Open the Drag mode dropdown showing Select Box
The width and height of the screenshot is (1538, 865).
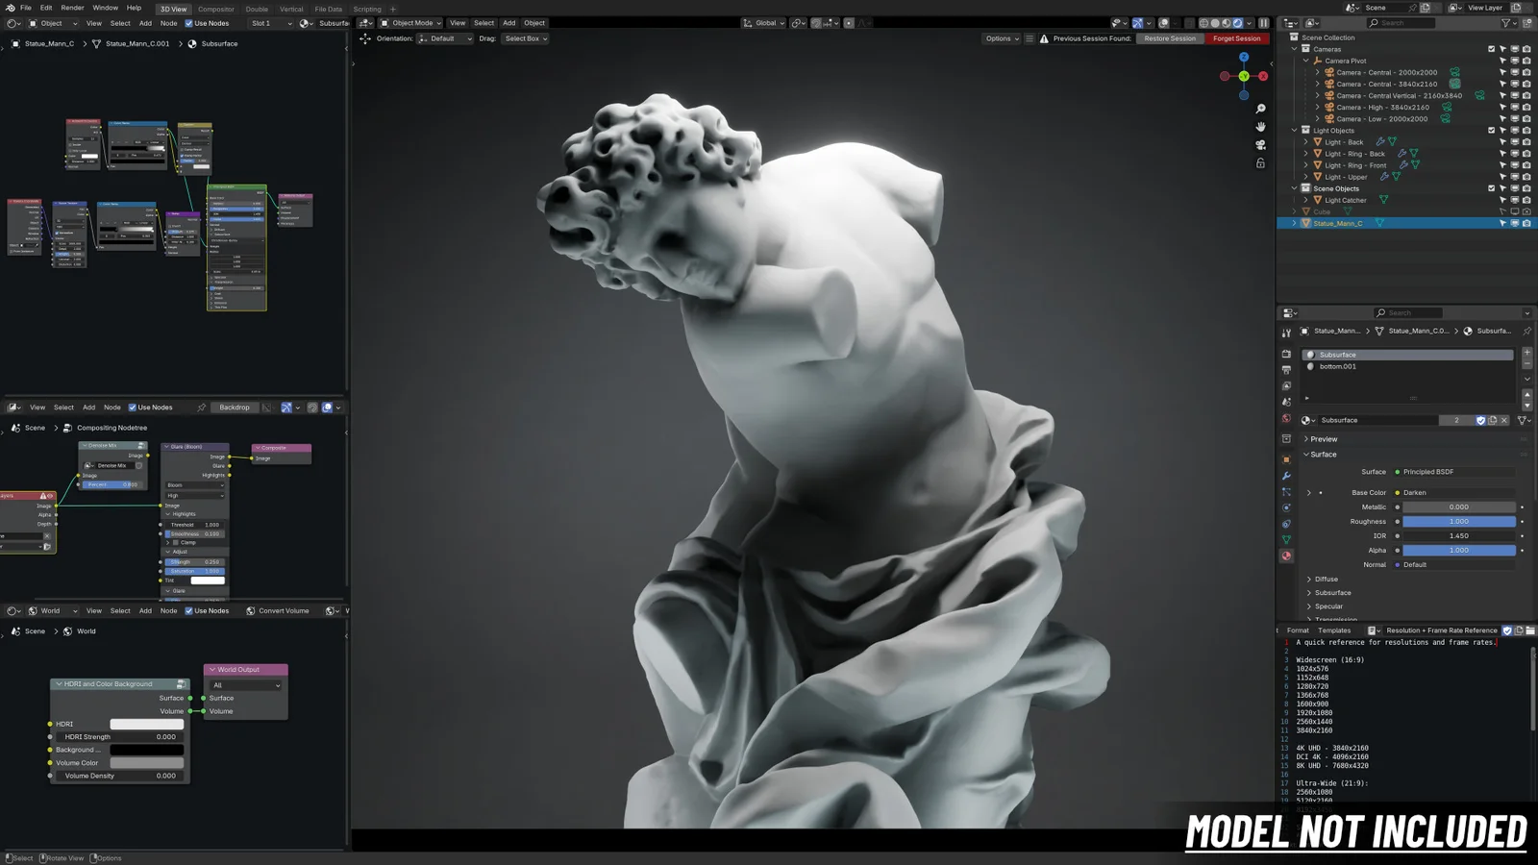(525, 38)
